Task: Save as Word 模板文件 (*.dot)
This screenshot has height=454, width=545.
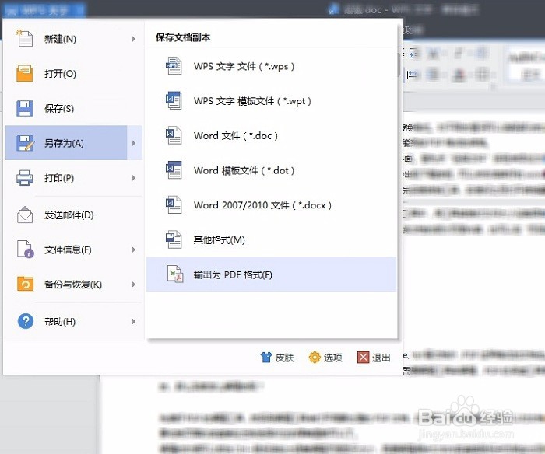Action: [271, 170]
